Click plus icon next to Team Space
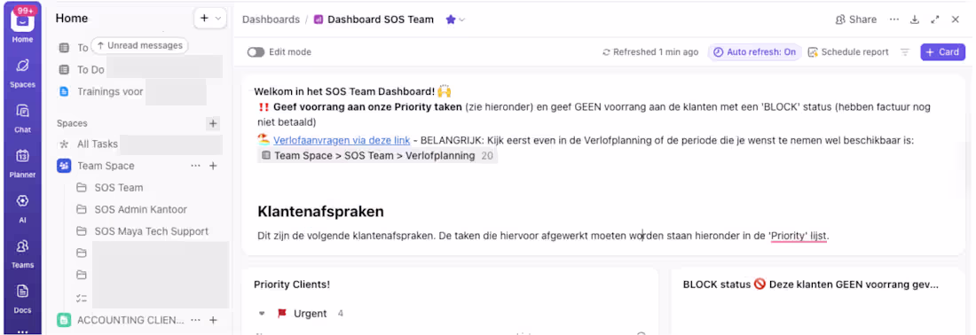Image resolution: width=976 pixels, height=335 pixels. 213,166
